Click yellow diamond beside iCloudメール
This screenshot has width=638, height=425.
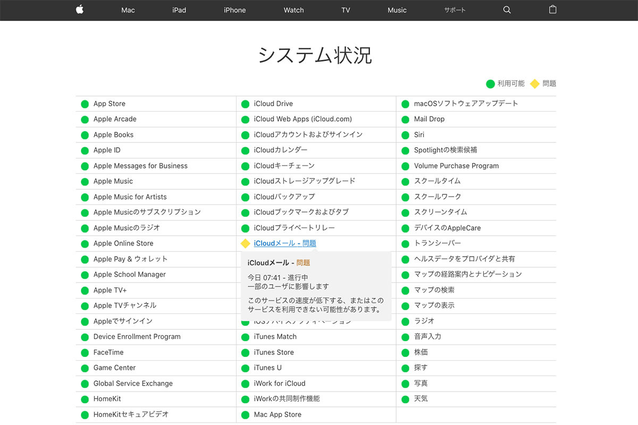tap(245, 243)
